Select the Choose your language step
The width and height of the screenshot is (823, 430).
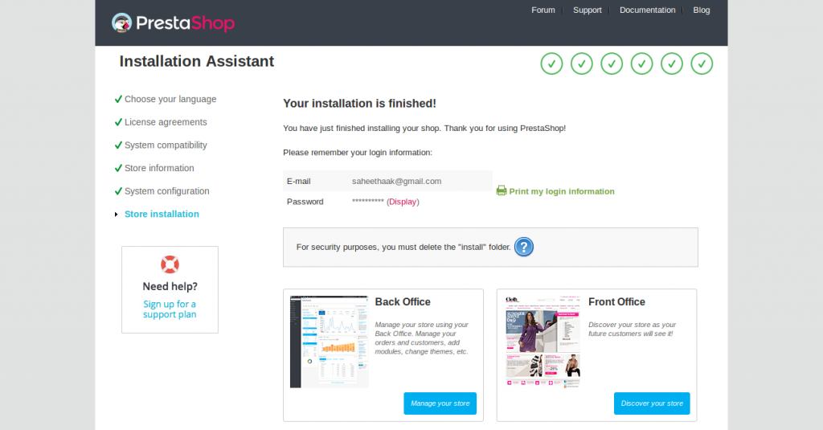[170, 99]
